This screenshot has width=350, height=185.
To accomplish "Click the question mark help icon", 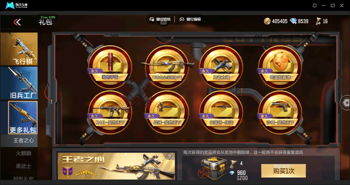I will 170,157.
